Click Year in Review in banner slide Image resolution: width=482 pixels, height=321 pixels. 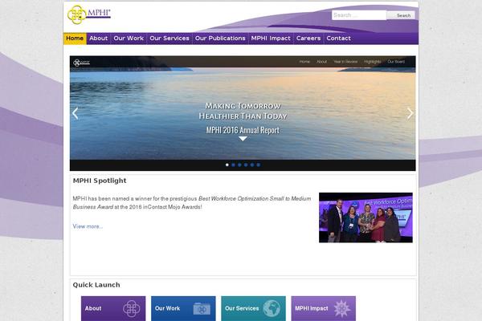point(345,62)
